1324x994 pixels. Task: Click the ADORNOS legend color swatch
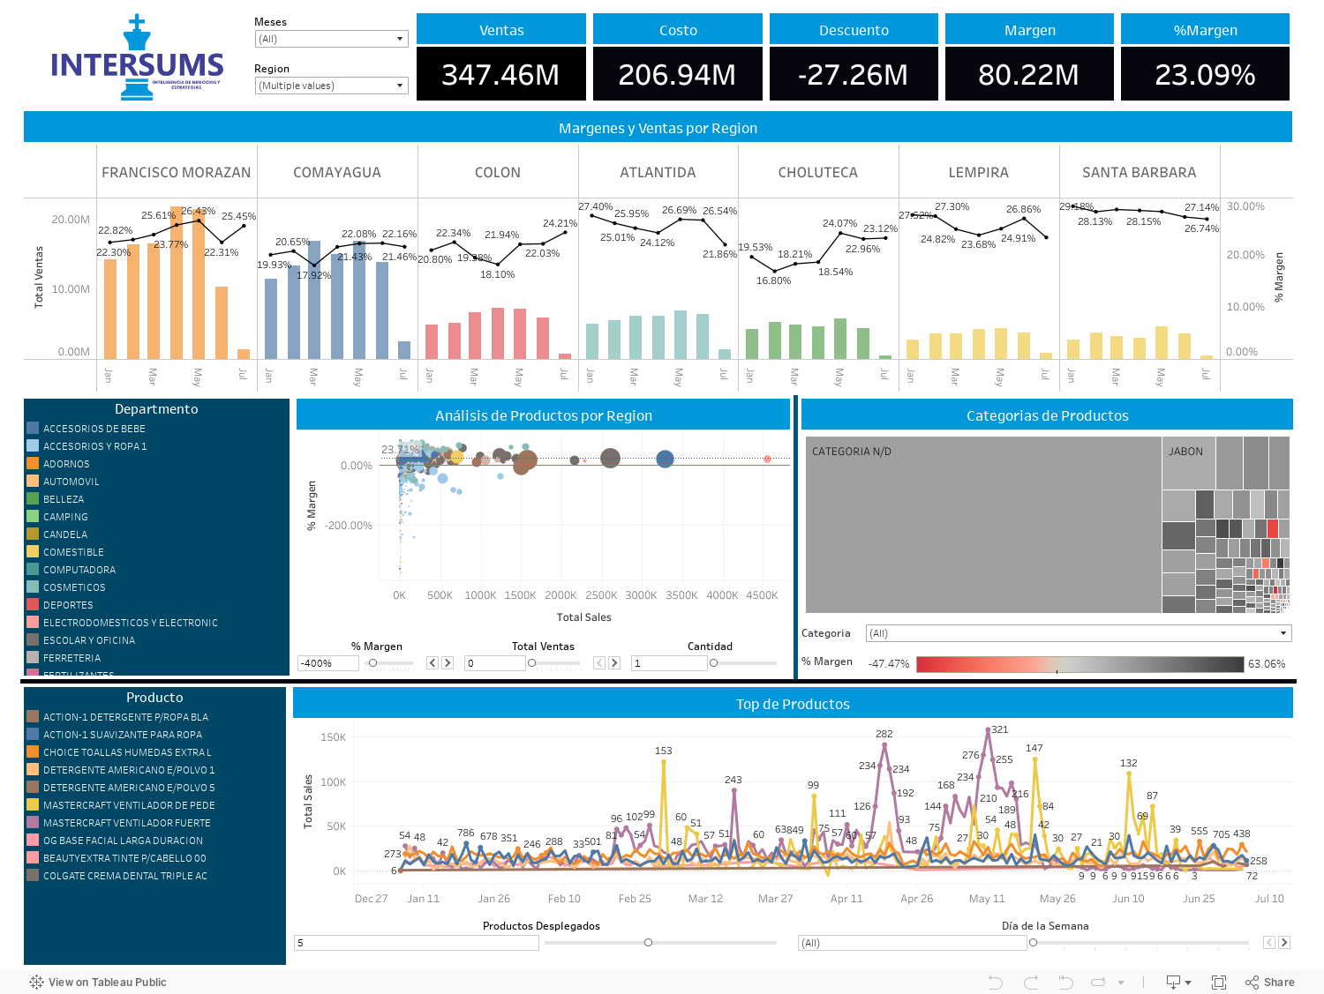tap(33, 463)
